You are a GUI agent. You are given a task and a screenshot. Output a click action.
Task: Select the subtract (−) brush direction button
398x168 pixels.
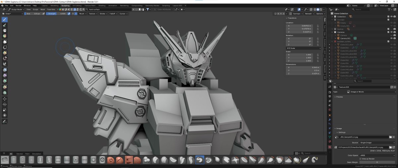pyautogui.click(x=76, y=14)
